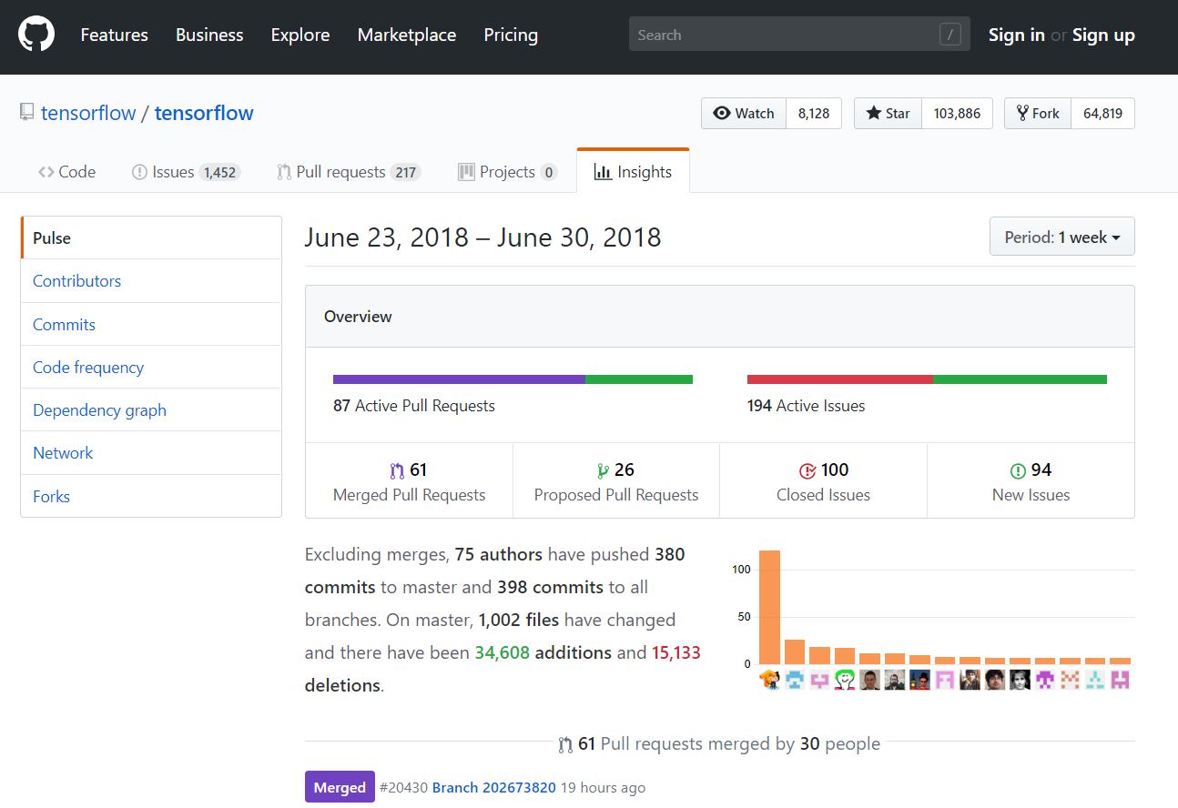
Task: Click the red '15,133' deletions number
Action: point(676,652)
